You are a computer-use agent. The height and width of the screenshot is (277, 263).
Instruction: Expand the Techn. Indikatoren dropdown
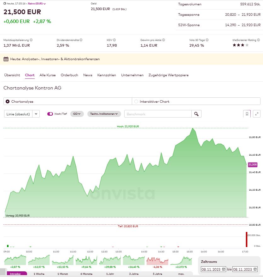tap(104, 113)
